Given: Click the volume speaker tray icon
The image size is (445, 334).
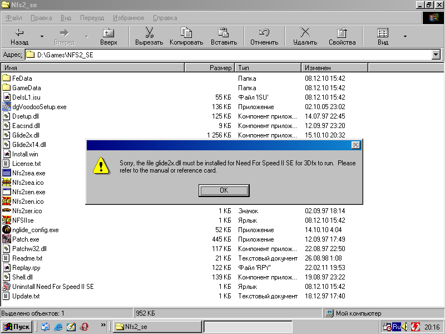Looking at the screenshot, I should tap(405, 327).
